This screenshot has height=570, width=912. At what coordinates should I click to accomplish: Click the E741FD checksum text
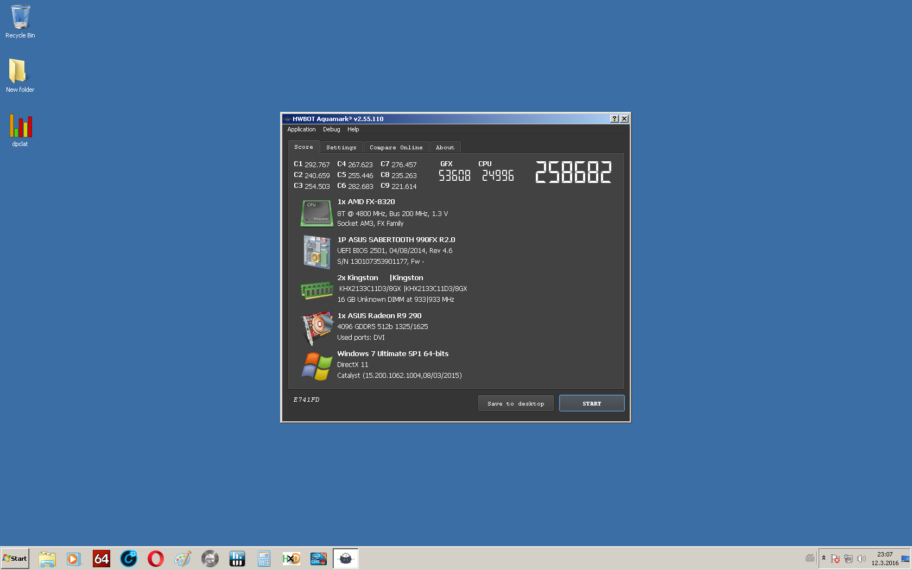307,400
